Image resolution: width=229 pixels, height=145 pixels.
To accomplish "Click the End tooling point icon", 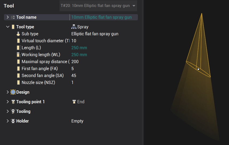I will point(74,102).
